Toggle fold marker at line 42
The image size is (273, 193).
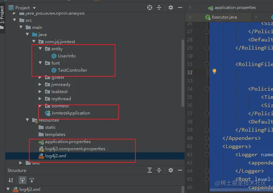pyautogui.click(x=207, y=154)
